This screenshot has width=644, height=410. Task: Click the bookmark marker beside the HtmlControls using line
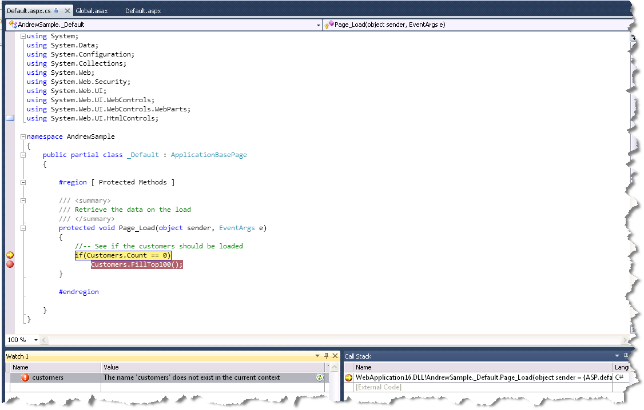10,118
